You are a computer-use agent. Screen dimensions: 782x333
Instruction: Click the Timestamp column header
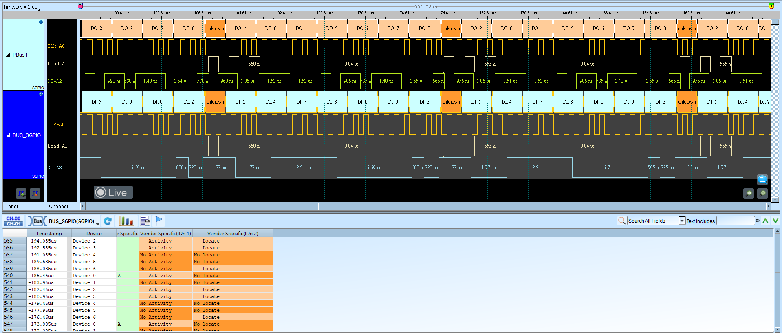point(49,233)
